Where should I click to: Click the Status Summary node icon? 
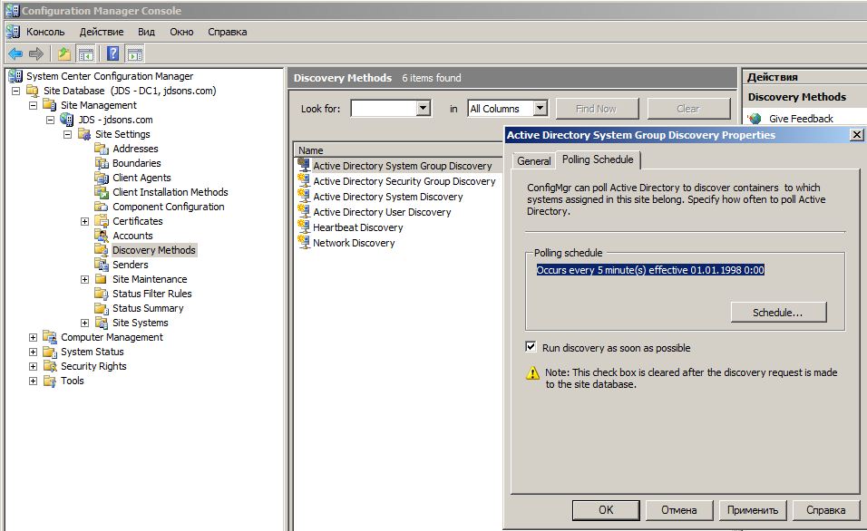pyautogui.click(x=102, y=308)
